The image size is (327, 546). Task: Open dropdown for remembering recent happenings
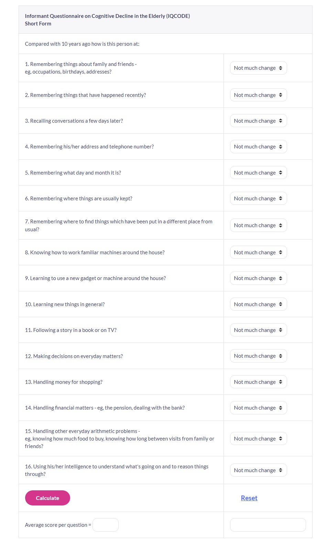tap(258, 95)
